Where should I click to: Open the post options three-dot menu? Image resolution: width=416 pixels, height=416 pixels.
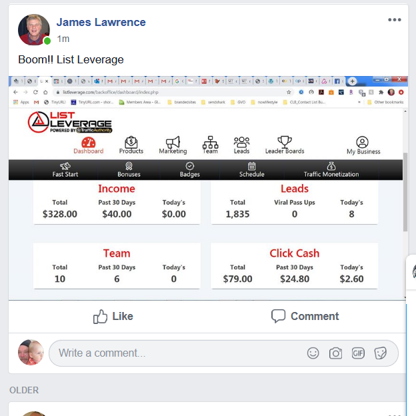coord(394,19)
